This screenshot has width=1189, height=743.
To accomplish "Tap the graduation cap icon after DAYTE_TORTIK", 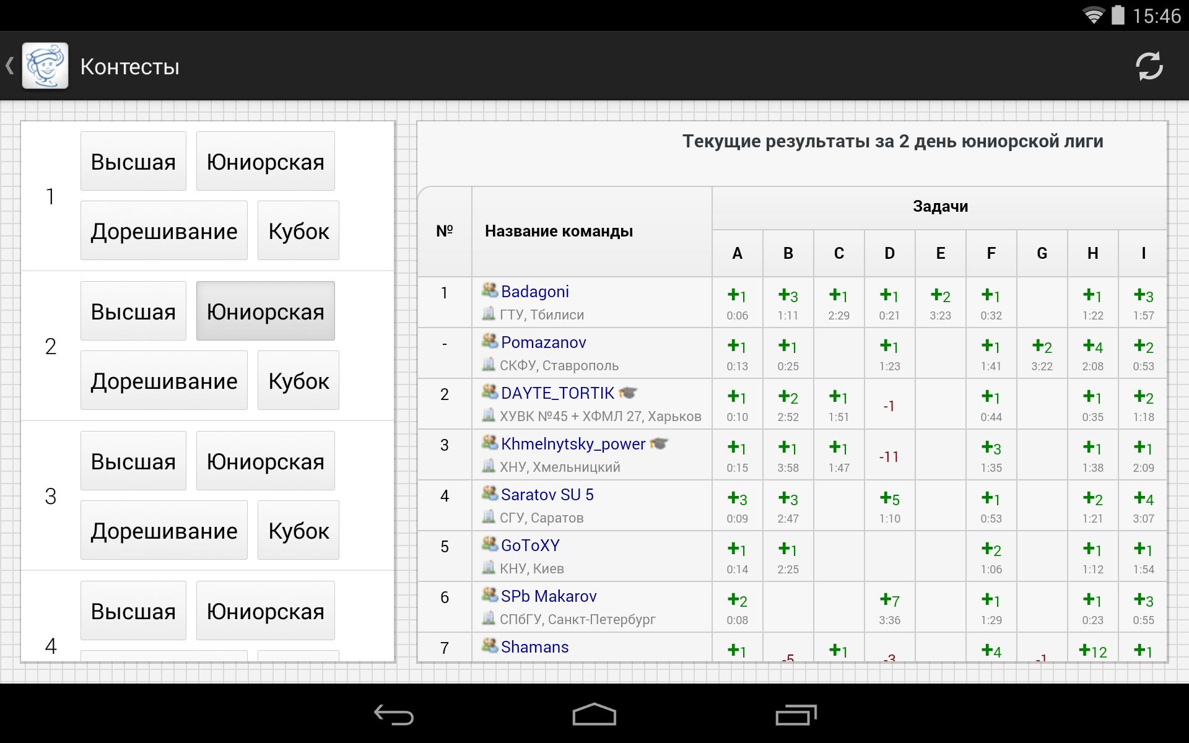I will (628, 393).
